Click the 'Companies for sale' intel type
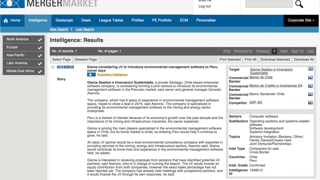This screenshot has width=320, height=180. point(264,149)
